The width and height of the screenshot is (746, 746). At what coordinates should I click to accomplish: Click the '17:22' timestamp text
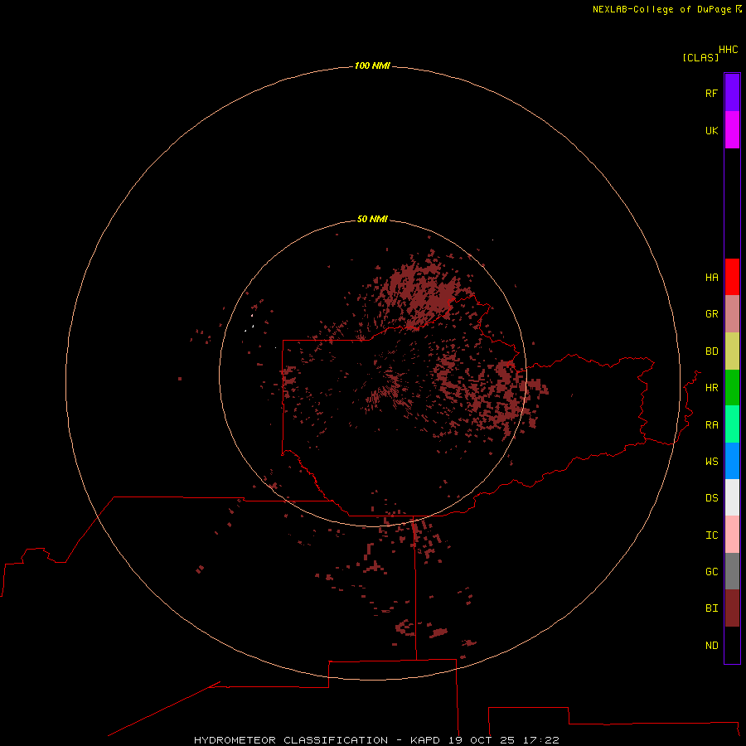pyautogui.click(x=540, y=740)
